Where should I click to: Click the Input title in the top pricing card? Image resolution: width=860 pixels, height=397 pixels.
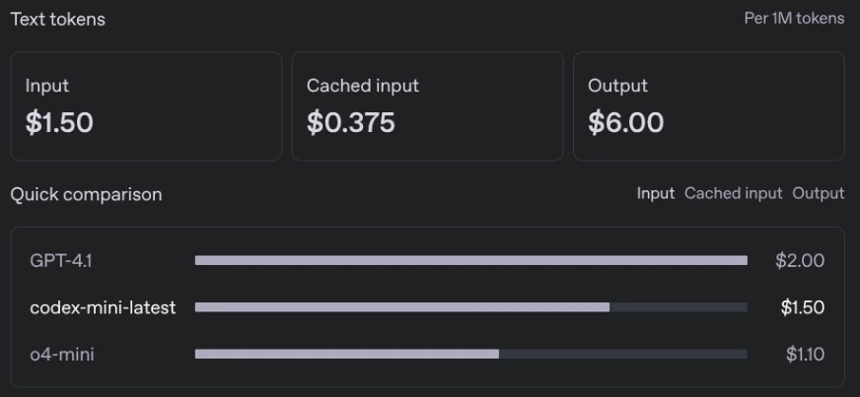point(47,86)
